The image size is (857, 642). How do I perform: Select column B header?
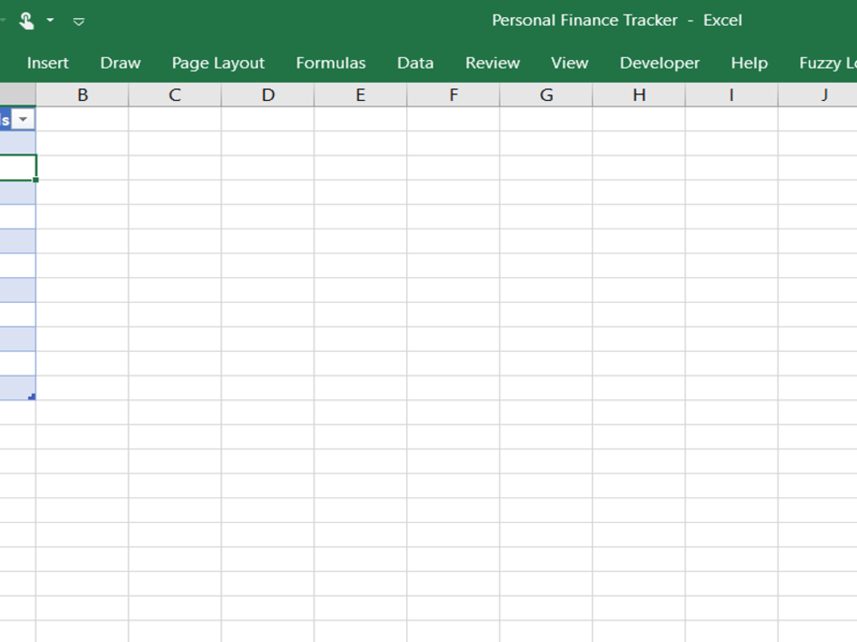coord(83,94)
